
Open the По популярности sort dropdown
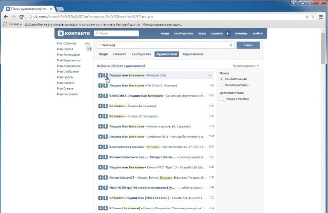click(x=246, y=65)
